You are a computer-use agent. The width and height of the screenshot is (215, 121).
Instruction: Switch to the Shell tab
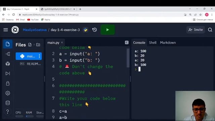click(153, 43)
